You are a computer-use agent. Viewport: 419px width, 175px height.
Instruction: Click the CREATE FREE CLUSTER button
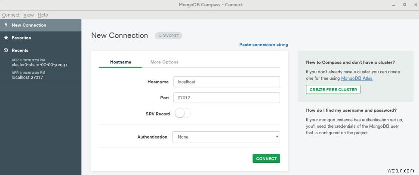tap(333, 90)
